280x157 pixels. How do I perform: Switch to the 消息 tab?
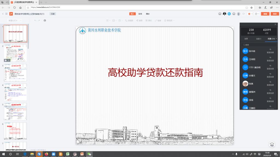pyautogui.click(x=246, y=39)
